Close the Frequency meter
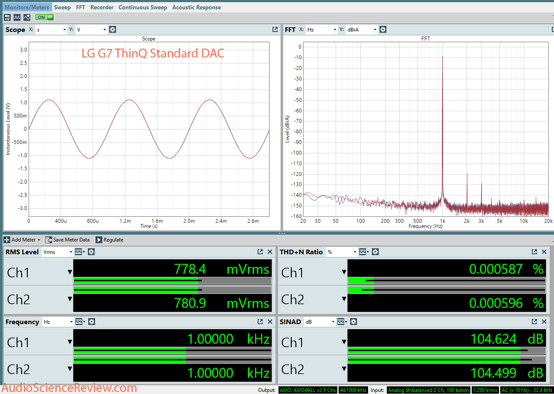This screenshot has height=394, width=554. [270, 322]
